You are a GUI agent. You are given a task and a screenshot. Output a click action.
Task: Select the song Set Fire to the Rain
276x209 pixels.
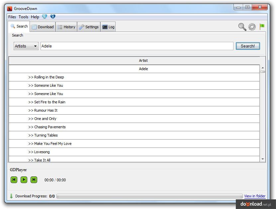click(134, 102)
